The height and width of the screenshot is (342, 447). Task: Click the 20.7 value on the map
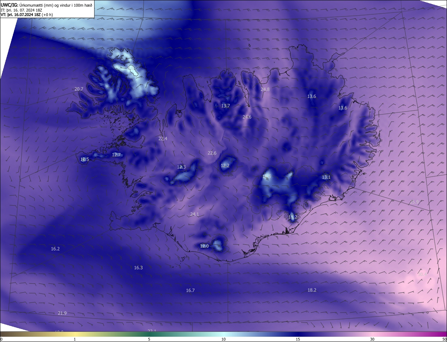[79, 89]
